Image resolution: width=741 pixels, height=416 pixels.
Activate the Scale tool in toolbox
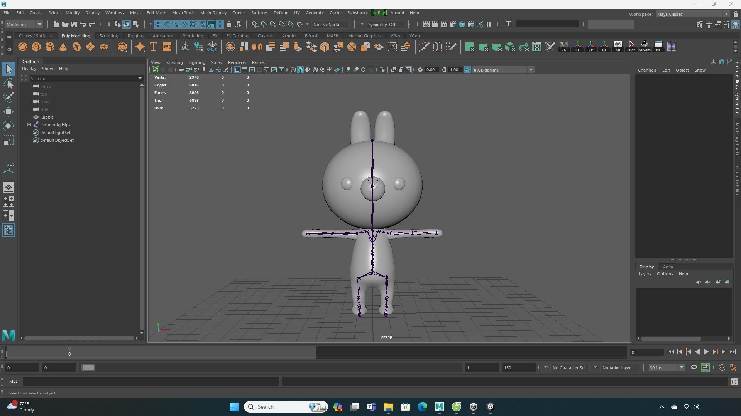coord(8,140)
